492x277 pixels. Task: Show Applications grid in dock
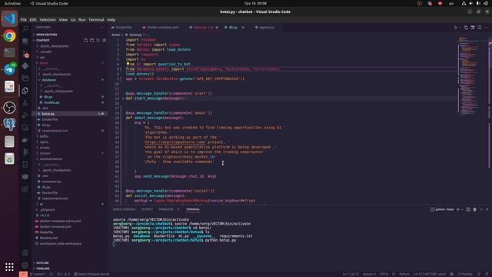(9, 267)
